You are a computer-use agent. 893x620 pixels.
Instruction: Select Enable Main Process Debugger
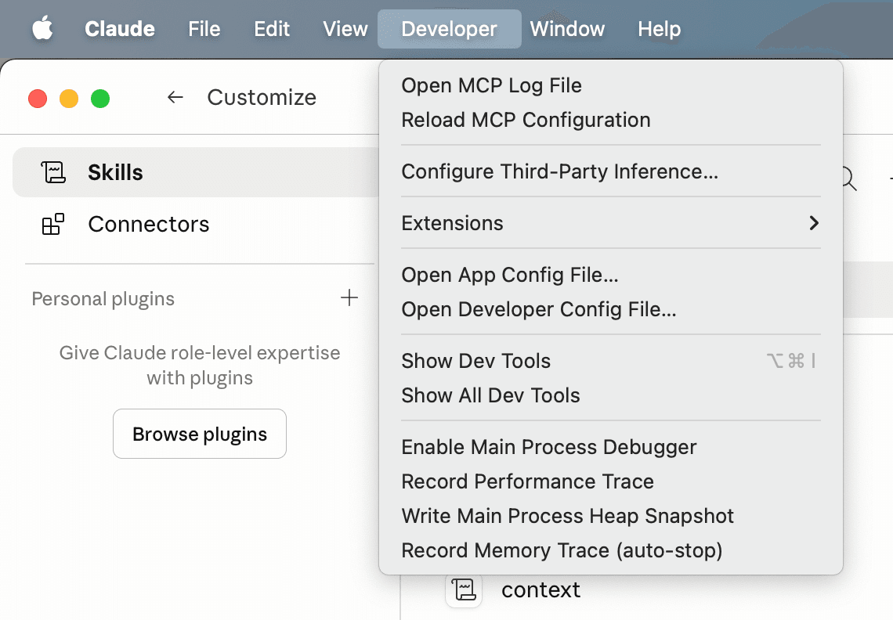(x=610, y=447)
